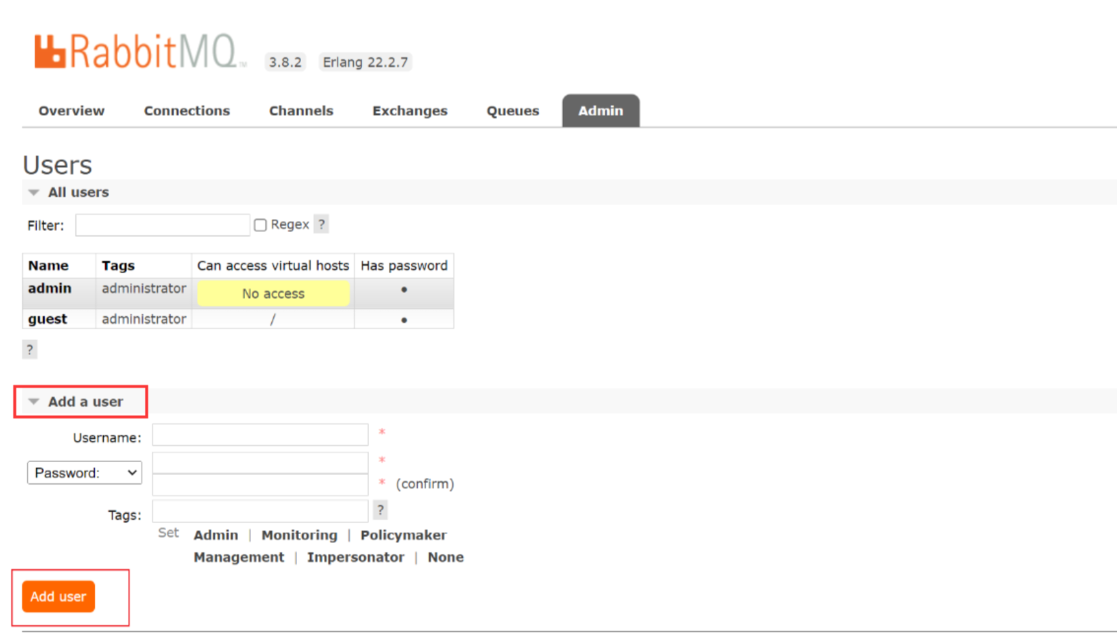1117x635 pixels.
Task: Set tag to Admin
Action: coord(216,535)
